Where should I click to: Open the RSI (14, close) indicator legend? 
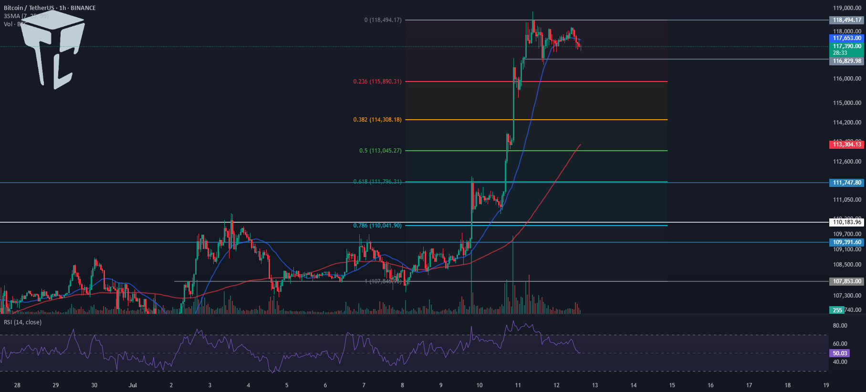click(22, 322)
